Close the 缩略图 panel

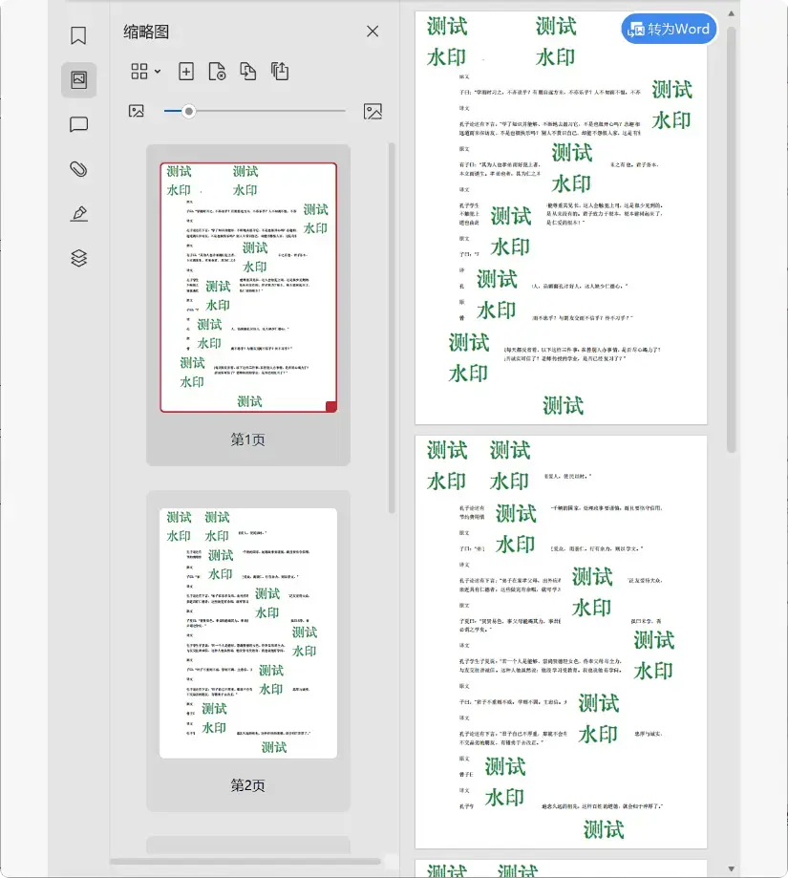(373, 31)
